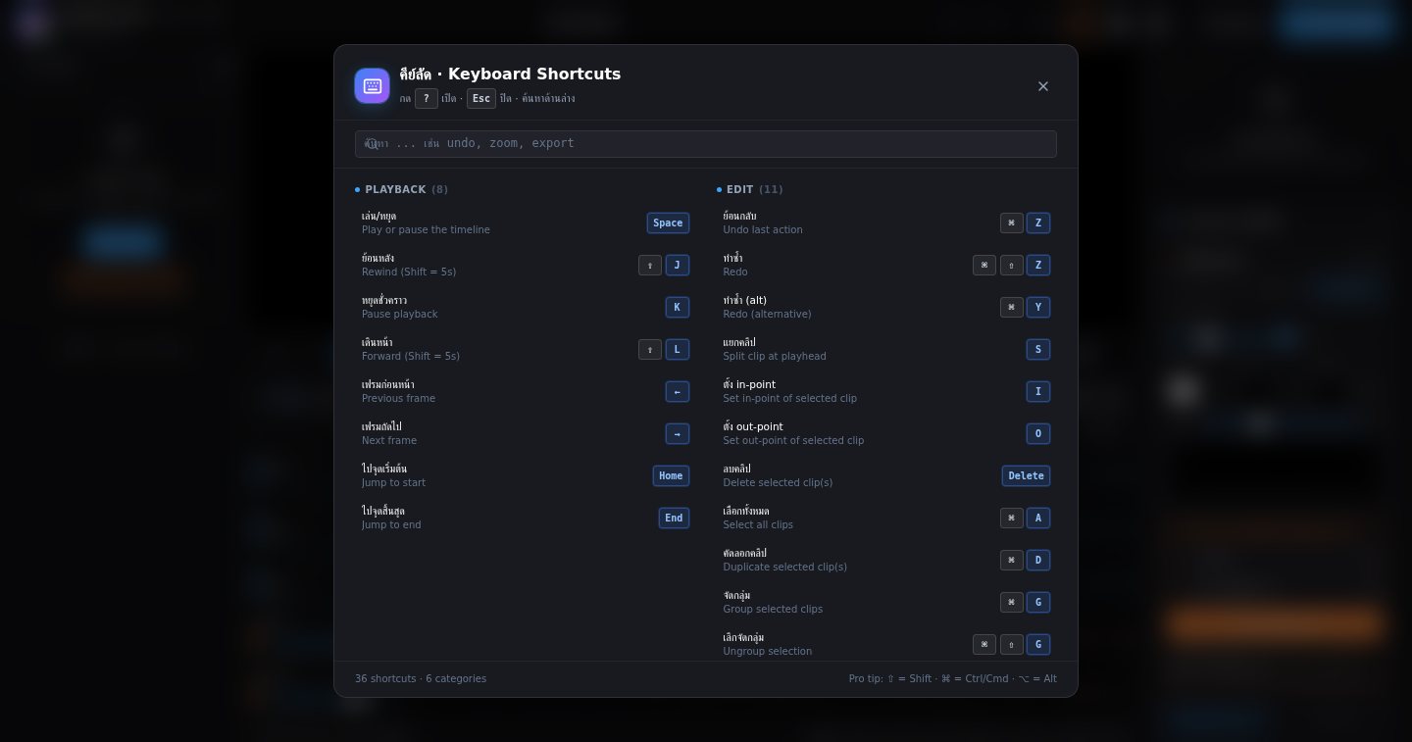Click "Split clip at playhead" text
This screenshot has height=742, width=1412.
(775, 357)
